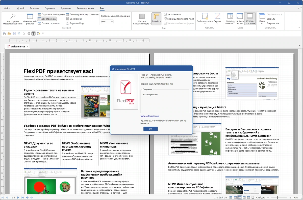Fit page to width (Подогнать по ширине)

[51, 14]
